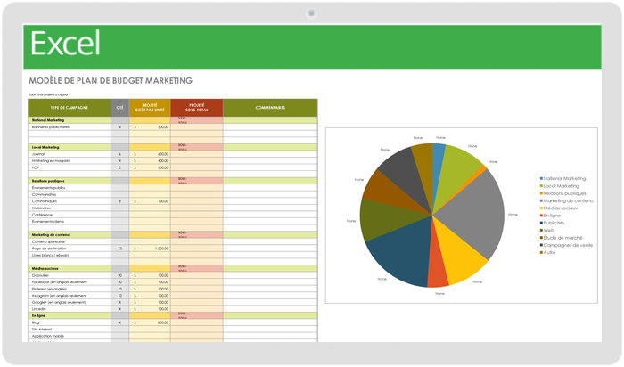624x367 pixels.
Task: Select the 'National Marketing' section row
Action: coord(173,120)
